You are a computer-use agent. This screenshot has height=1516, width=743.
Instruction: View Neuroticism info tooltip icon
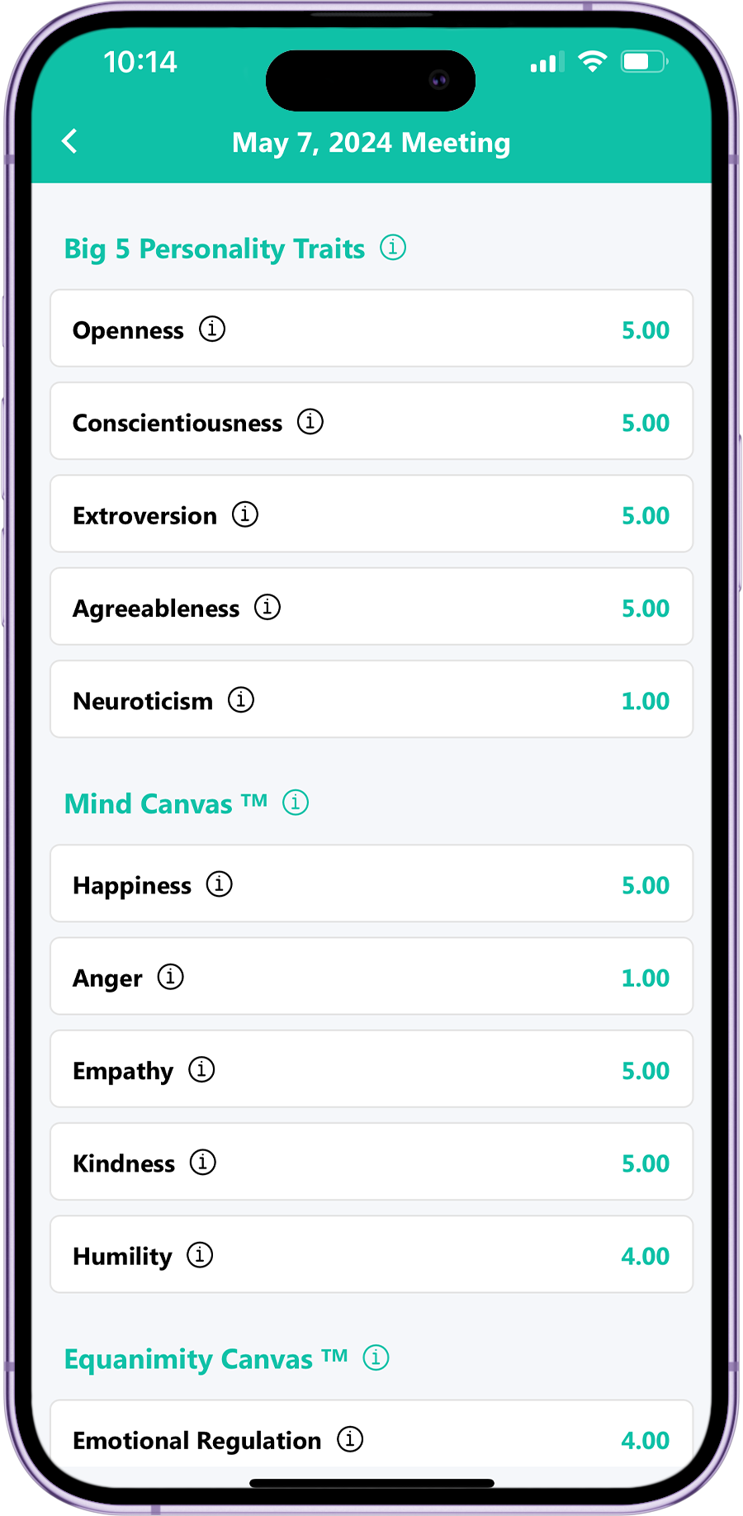click(x=241, y=699)
